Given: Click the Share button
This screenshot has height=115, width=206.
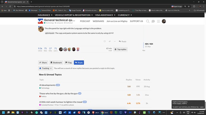Looking at the screenshot, I should coord(43,62).
